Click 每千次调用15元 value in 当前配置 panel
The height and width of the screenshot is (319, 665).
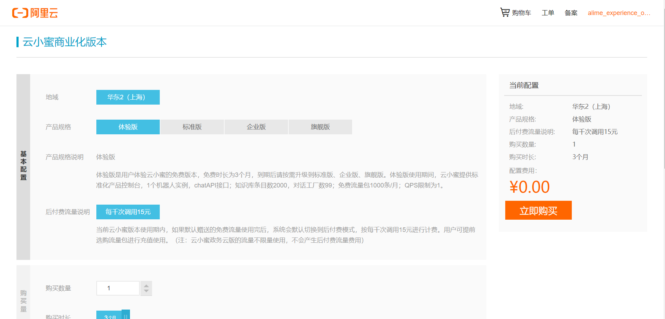(x=595, y=132)
